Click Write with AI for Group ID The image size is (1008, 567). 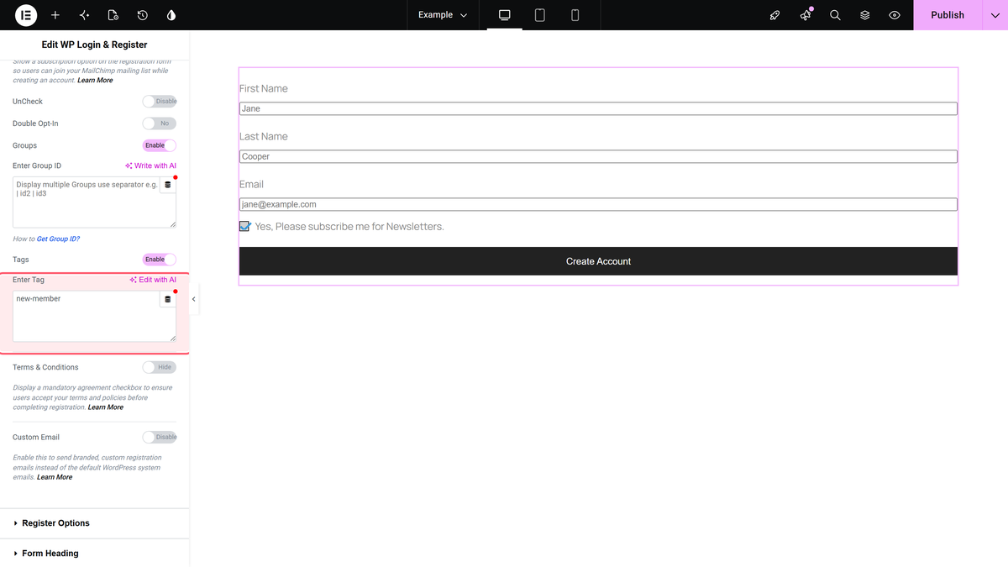coord(151,166)
